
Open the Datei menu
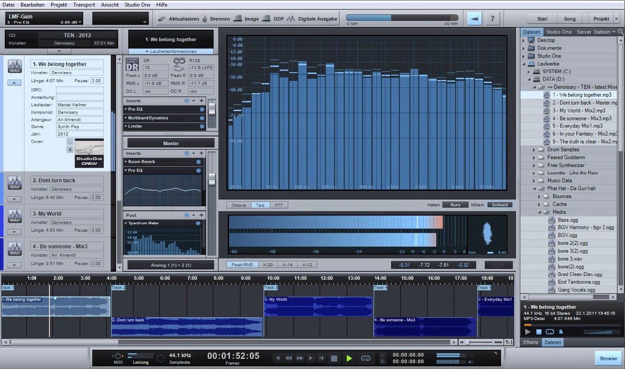[x=9, y=5]
